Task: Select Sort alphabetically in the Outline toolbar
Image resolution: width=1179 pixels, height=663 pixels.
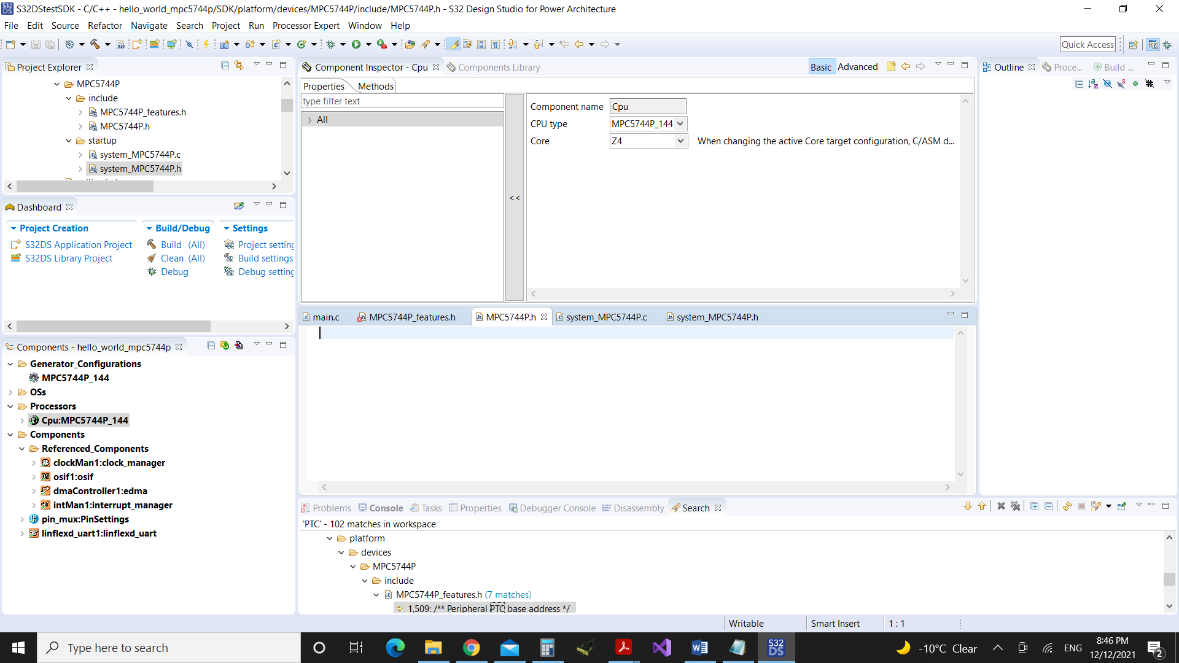Action: [1094, 83]
